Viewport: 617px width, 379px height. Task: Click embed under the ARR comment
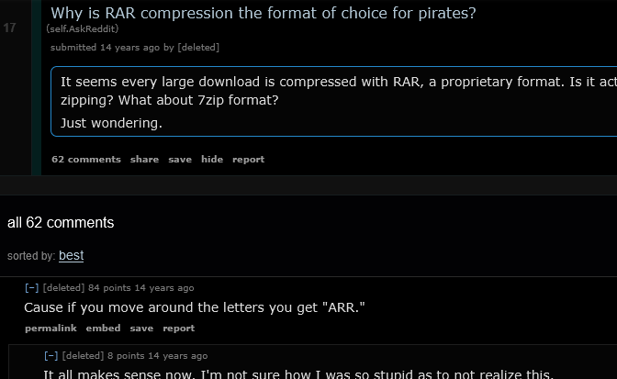point(103,329)
